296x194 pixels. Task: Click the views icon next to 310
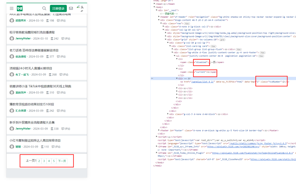tap(48, 93)
